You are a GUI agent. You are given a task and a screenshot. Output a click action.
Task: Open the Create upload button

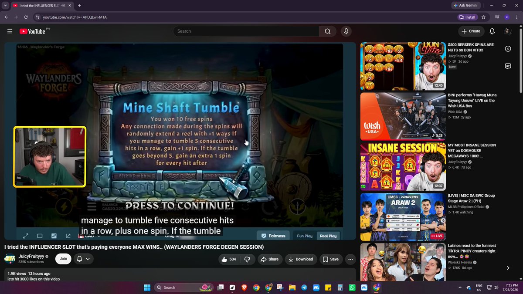pos(471,31)
